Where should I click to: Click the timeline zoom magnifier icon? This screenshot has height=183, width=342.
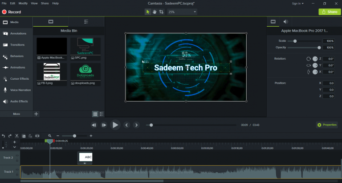(50, 136)
